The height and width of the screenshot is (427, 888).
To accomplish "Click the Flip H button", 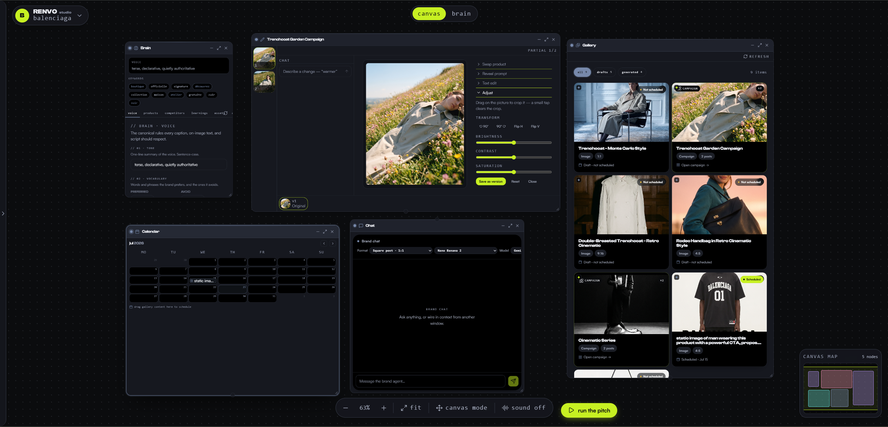I will point(518,127).
